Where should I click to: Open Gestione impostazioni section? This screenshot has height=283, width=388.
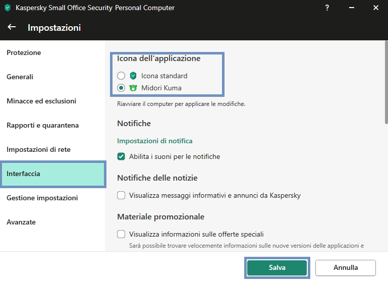point(52,198)
